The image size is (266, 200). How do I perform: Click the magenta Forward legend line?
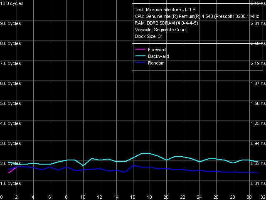(x=140, y=49)
